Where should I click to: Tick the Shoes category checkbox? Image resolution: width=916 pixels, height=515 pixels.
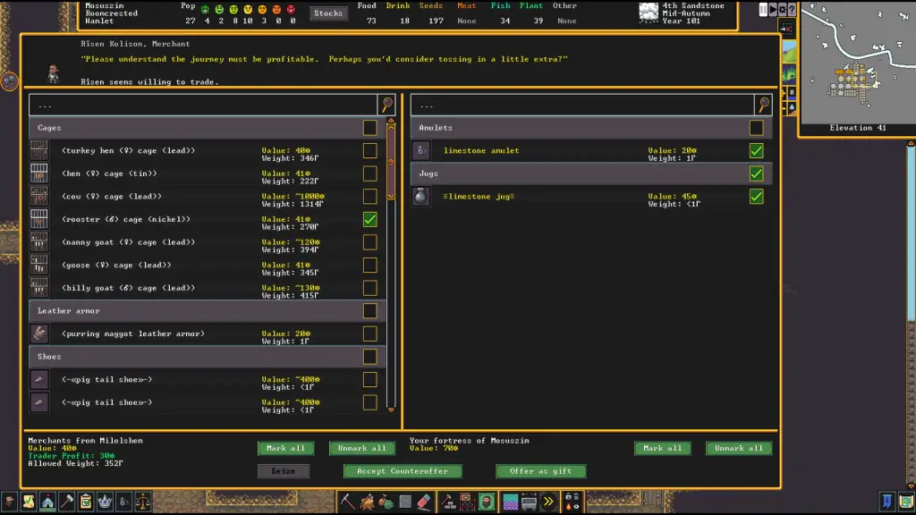(x=369, y=357)
